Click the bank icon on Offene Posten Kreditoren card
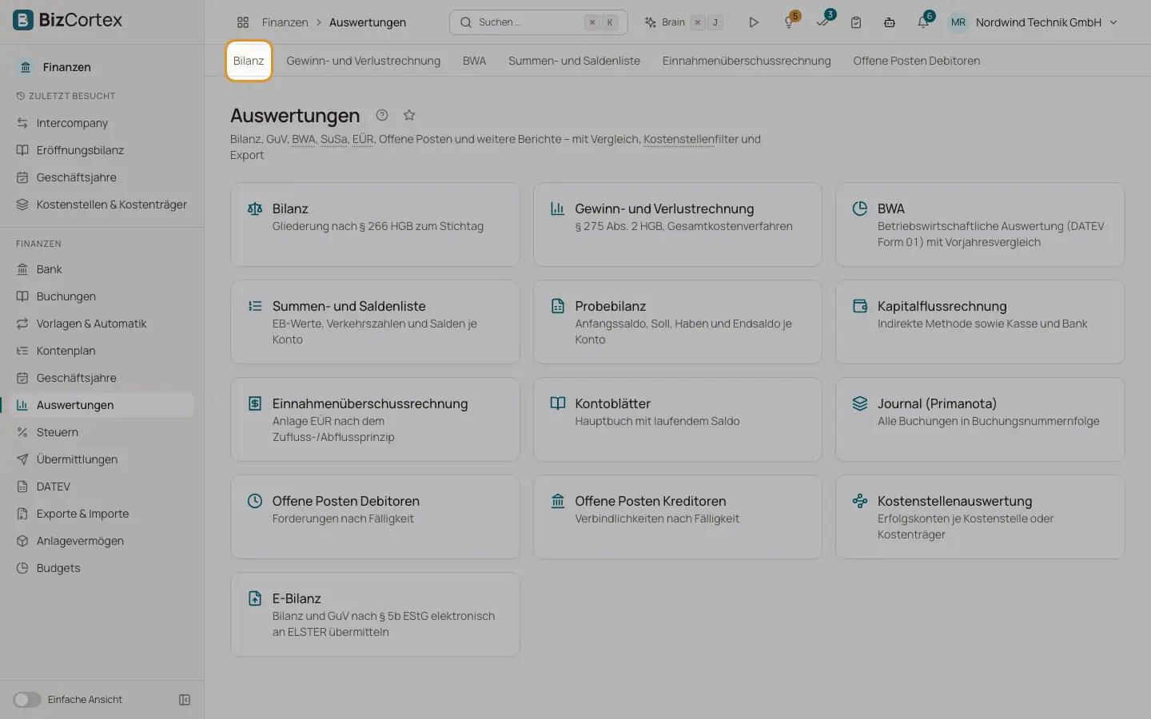The width and height of the screenshot is (1151, 719). tap(558, 501)
